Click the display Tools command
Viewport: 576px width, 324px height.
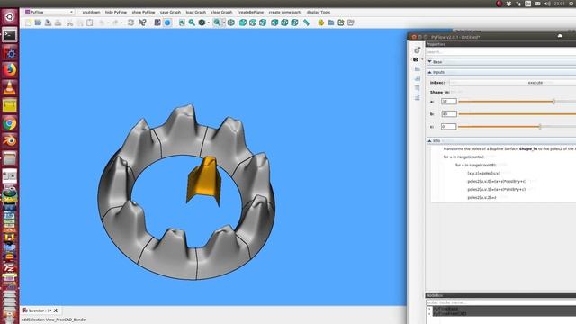[x=318, y=12]
